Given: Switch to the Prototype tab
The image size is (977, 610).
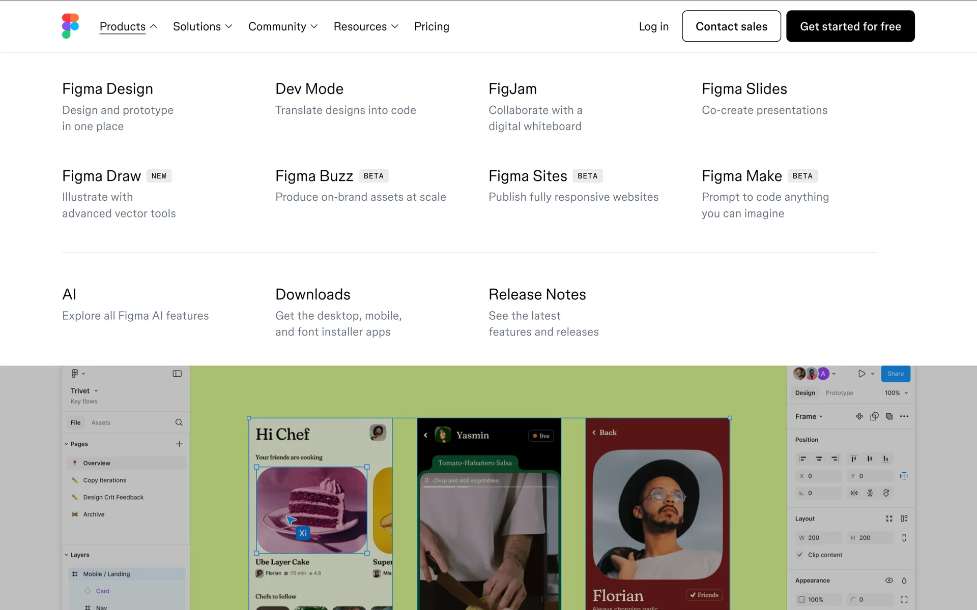Looking at the screenshot, I should point(839,393).
